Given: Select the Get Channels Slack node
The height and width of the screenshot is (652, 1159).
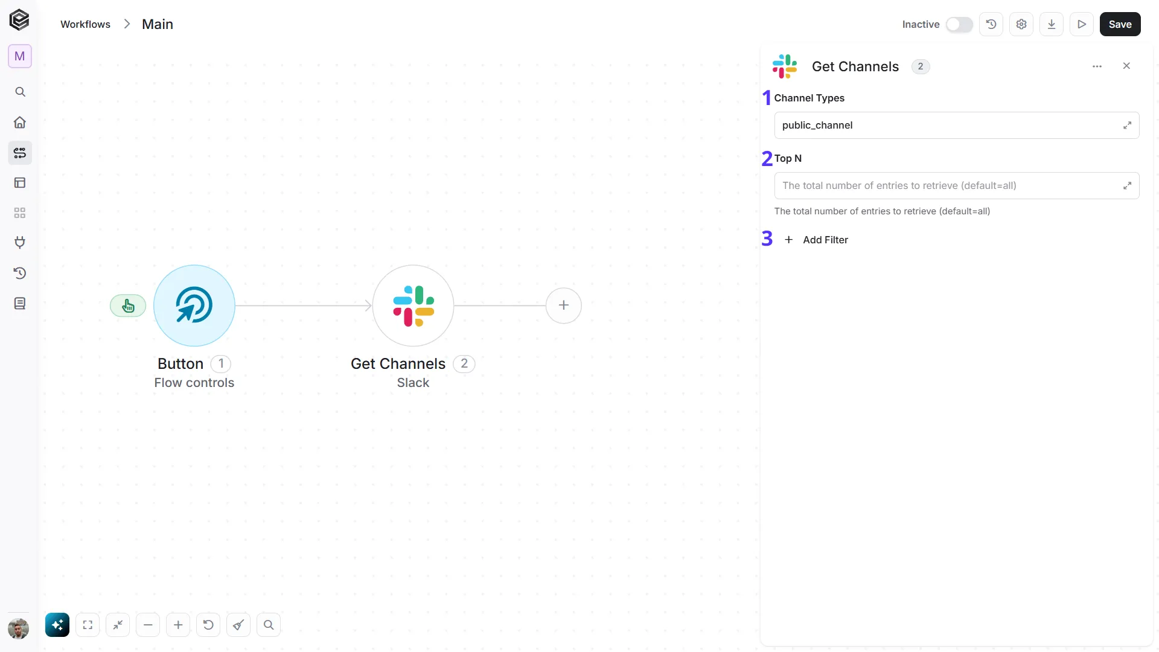Looking at the screenshot, I should [x=413, y=305].
